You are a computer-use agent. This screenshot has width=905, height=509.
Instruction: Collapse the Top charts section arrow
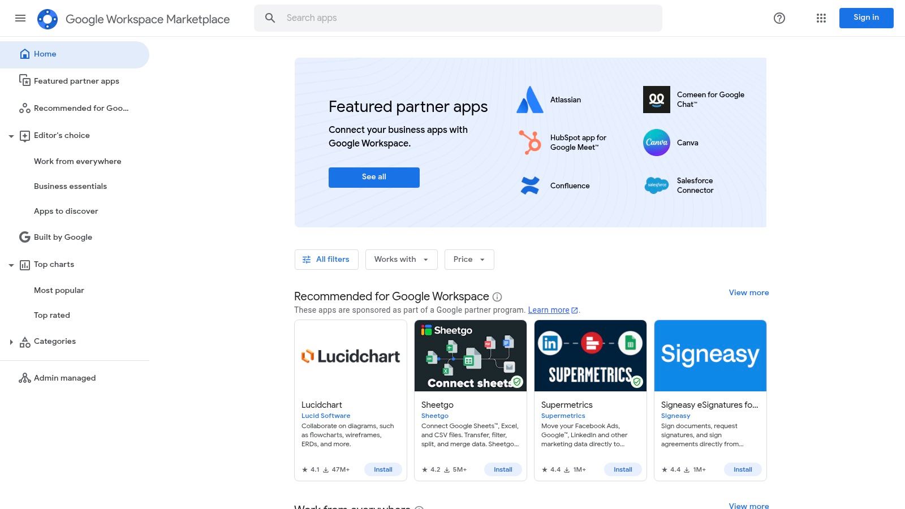coord(11,265)
